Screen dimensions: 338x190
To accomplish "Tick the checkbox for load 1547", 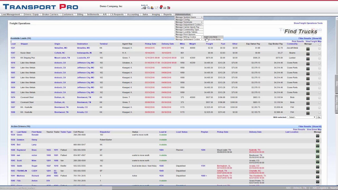I will [320, 53].
